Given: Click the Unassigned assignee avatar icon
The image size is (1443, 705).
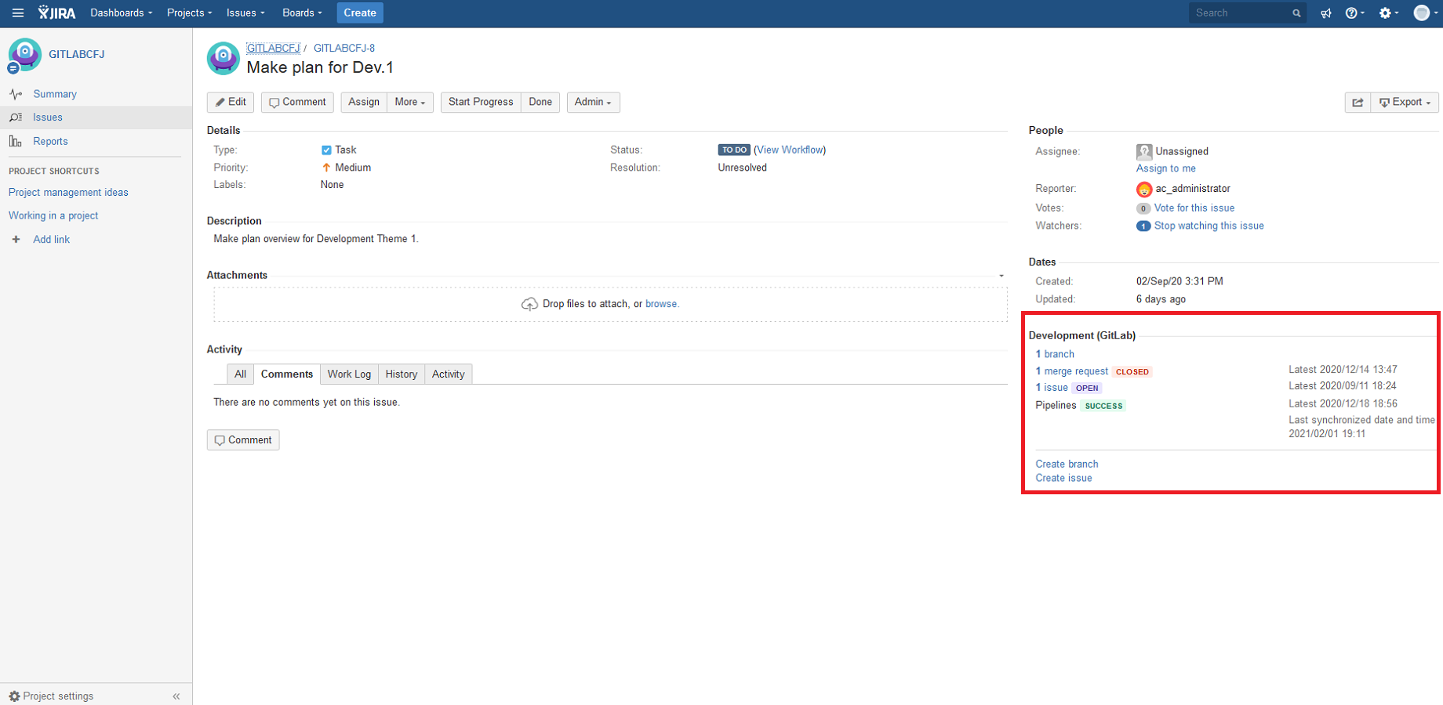Looking at the screenshot, I should click(1144, 151).
